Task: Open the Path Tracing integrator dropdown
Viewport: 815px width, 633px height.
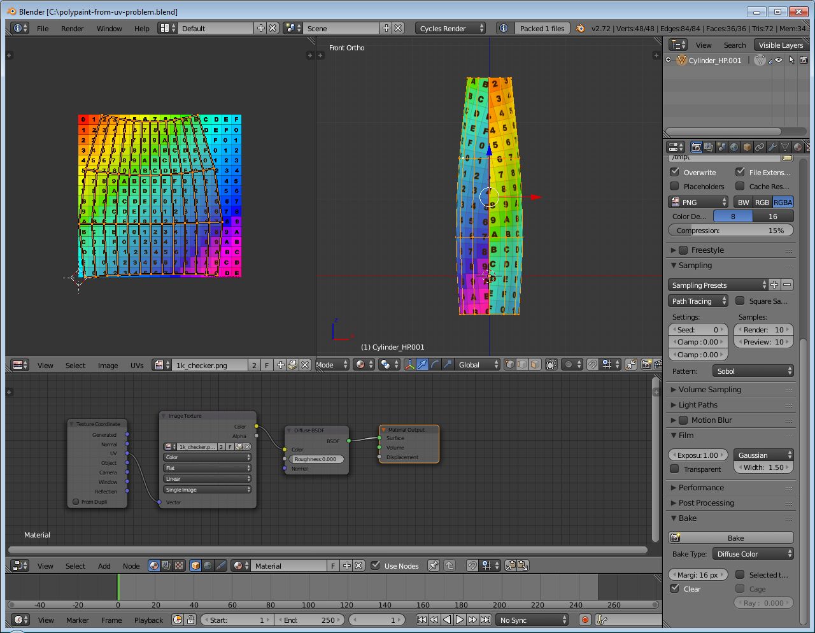Action: pyautogui.click(x=698, y=301)
